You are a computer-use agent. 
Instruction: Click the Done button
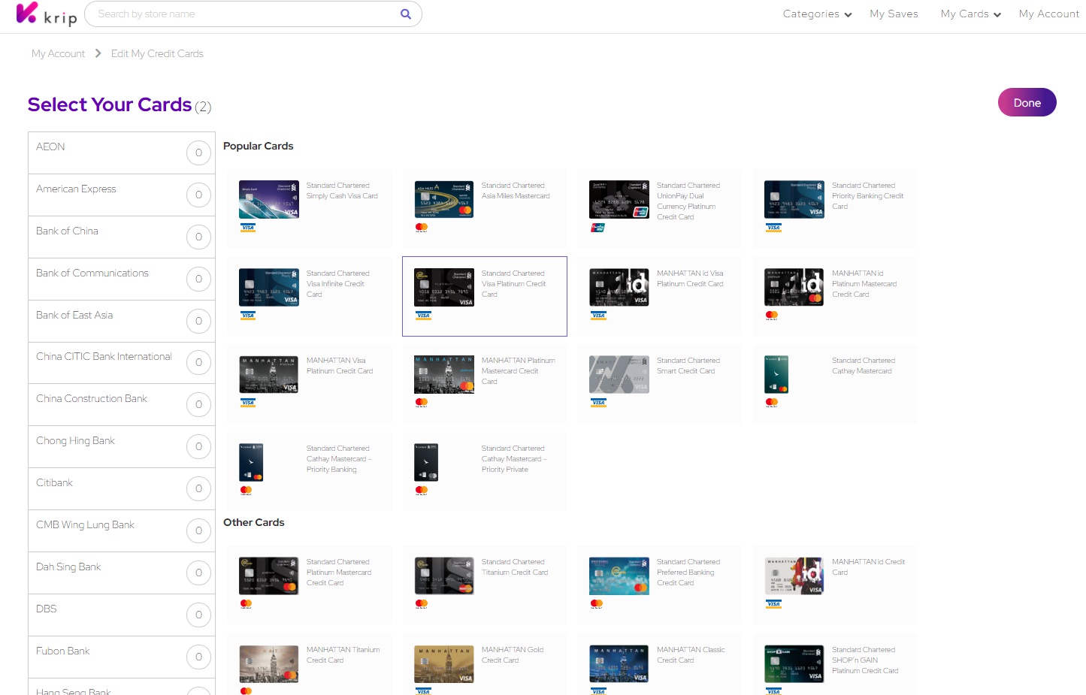[x=1027, y=102]
